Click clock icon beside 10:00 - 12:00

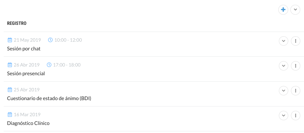tap(50, 40)
